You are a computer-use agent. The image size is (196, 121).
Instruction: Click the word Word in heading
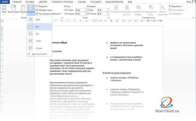click(x=64, y=43)
